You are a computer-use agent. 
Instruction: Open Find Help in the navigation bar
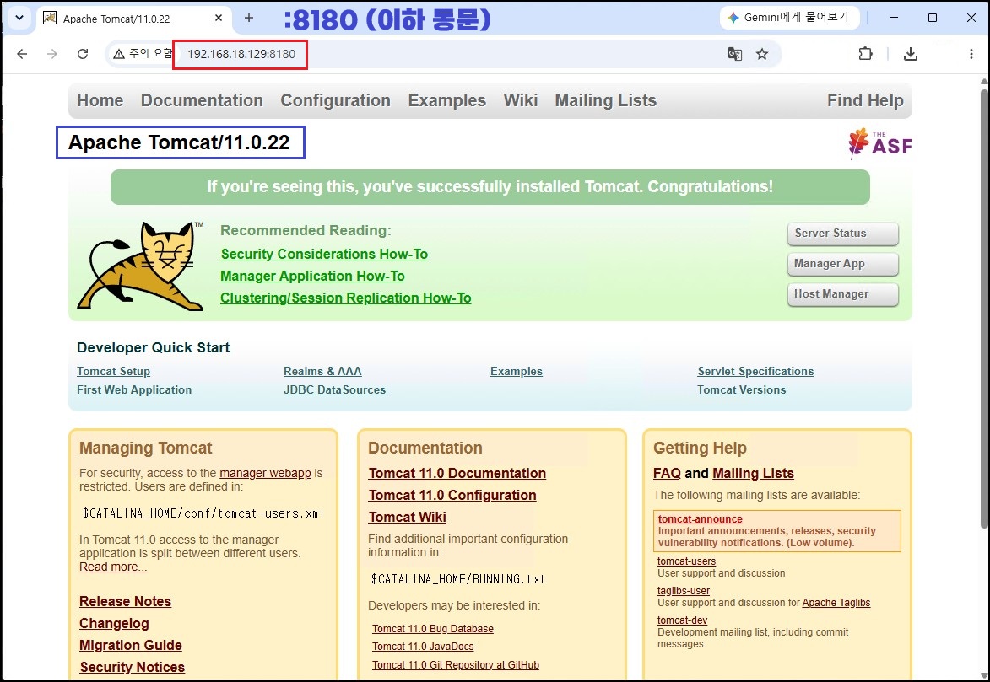coord(865,100)
